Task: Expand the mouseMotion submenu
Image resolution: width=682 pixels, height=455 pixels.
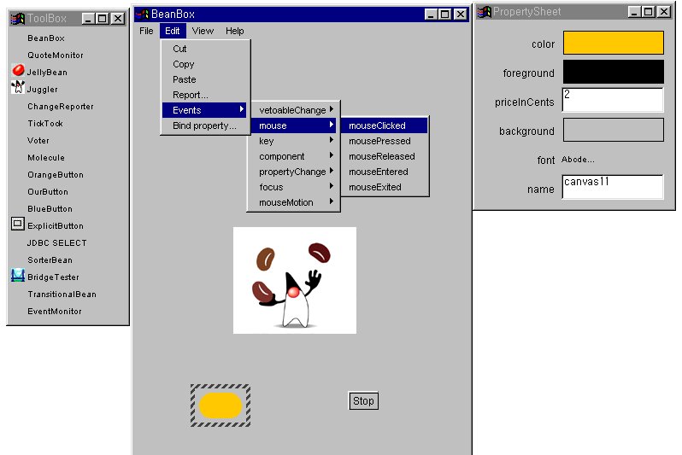Action: coord(294,202)
